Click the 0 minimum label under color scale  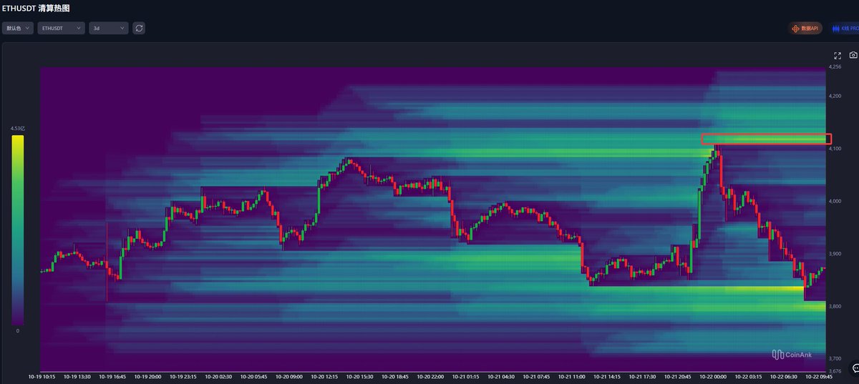[17, 331]
